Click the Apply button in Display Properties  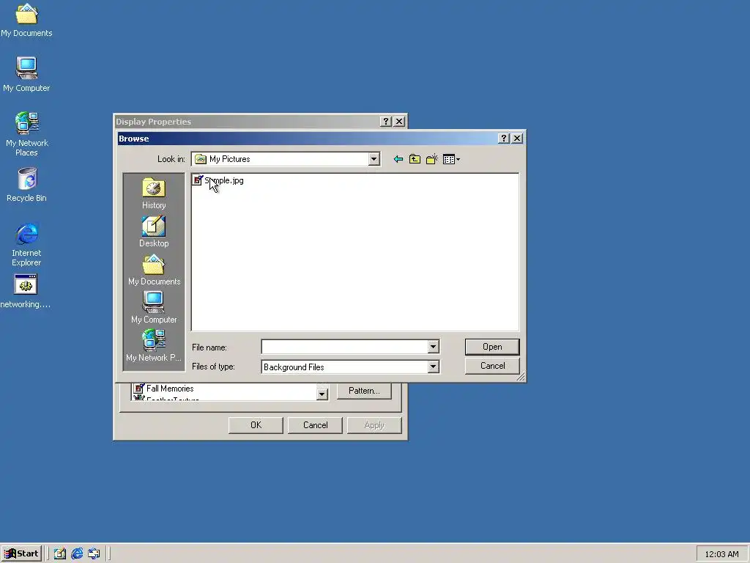(x=374, y=425)
